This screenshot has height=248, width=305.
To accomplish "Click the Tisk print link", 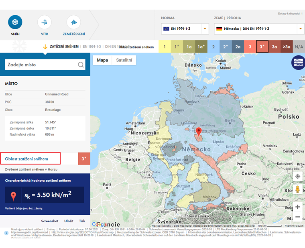I will click(82, 221).
